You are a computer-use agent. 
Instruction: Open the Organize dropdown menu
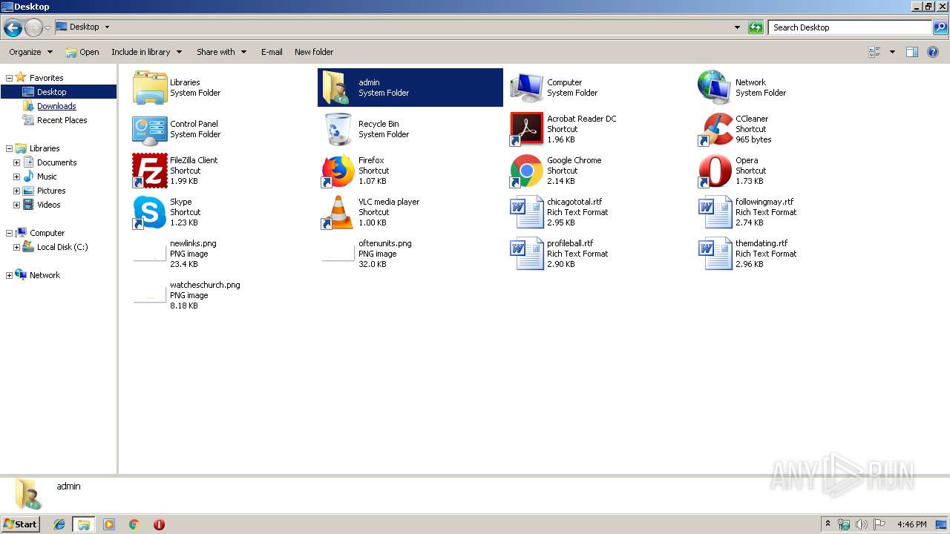[31, 52]
